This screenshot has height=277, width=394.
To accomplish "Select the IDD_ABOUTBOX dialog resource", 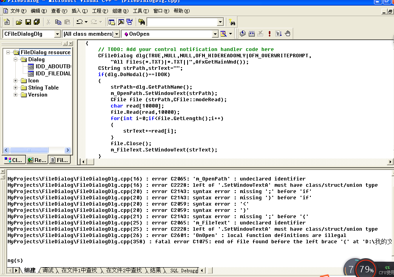I will coord(50,66).
